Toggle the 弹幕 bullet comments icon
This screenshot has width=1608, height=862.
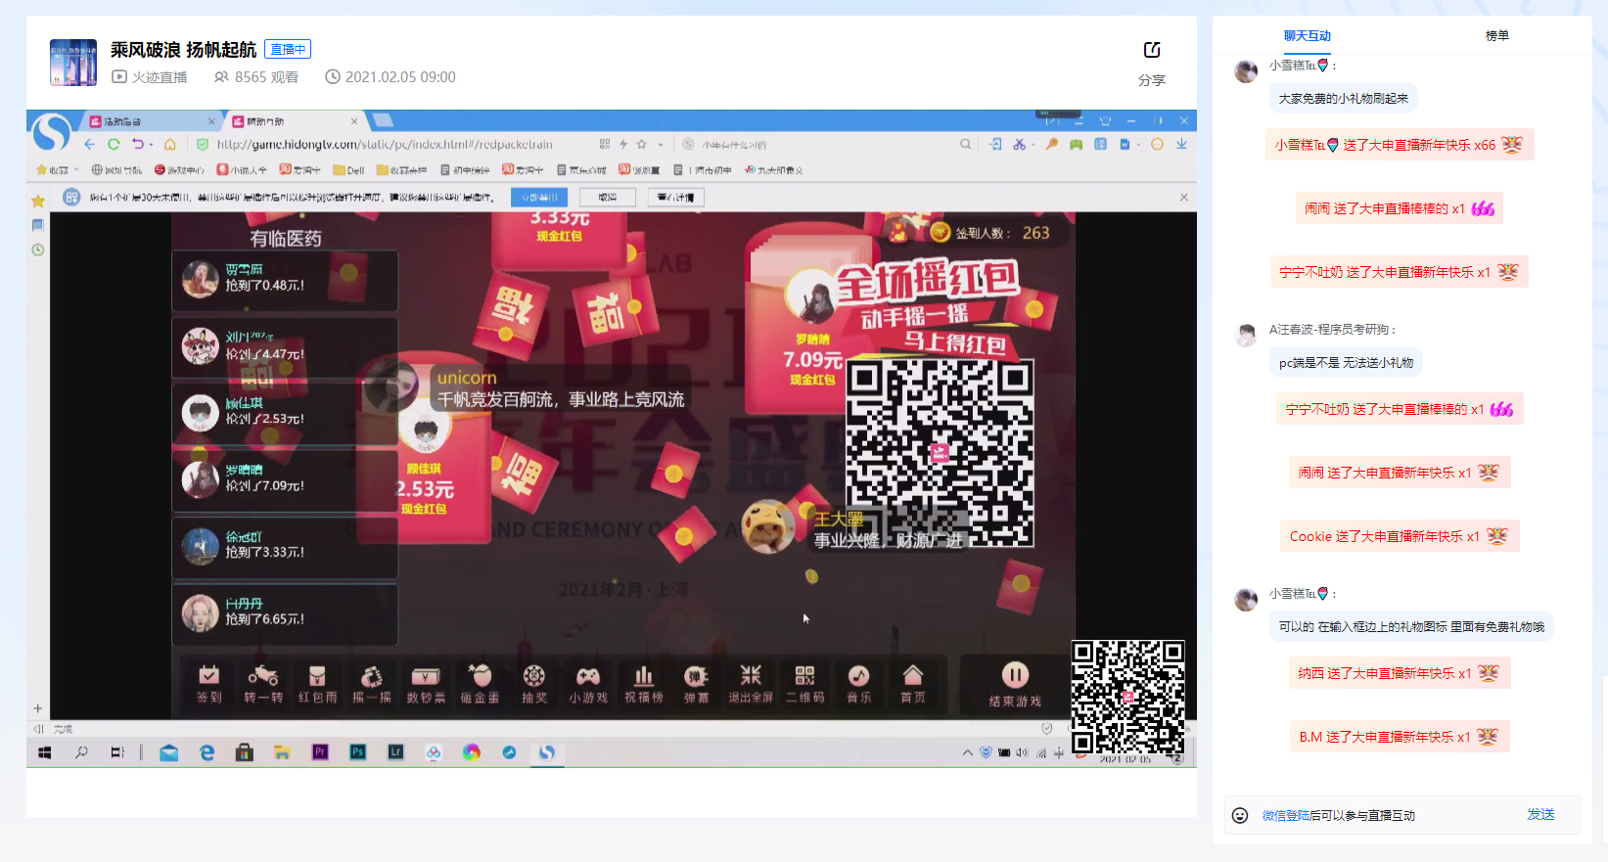point(696,684)
